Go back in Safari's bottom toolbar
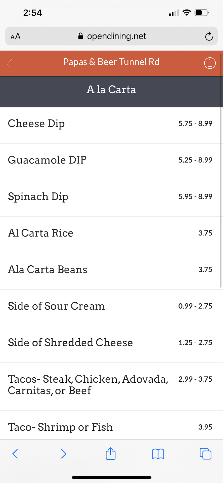223x483 pixels. (15, 454)
